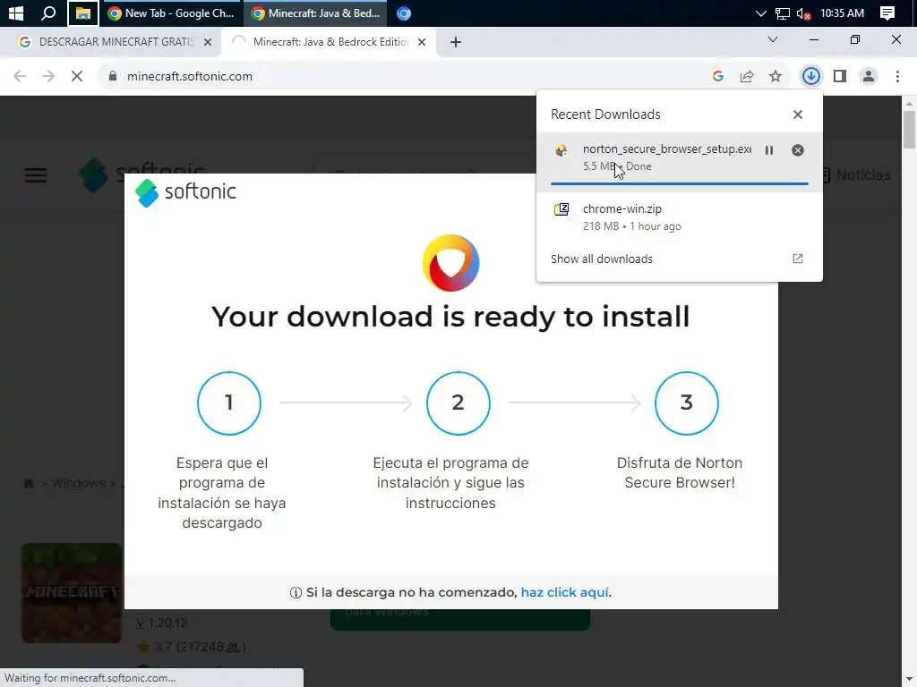Viewport: 917px width, 687px height.
Task: Click the 'haz click aquí' link
Action: pos(565,592)
